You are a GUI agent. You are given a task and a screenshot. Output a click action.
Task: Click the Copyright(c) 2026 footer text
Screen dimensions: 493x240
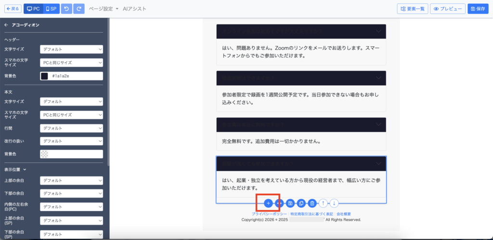(301, 220)
